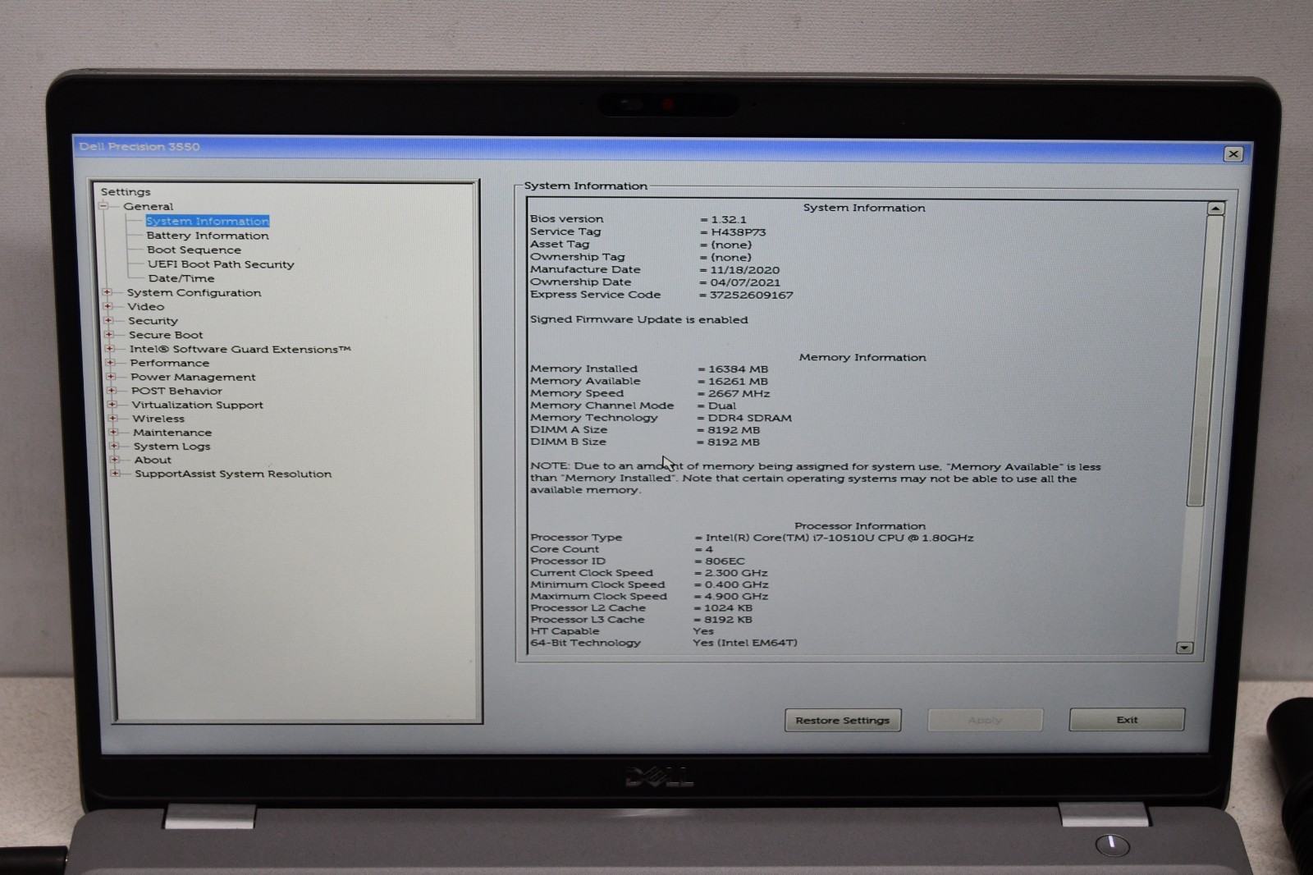Click Memory Available value 16261 MB

(x=739, y=381)
